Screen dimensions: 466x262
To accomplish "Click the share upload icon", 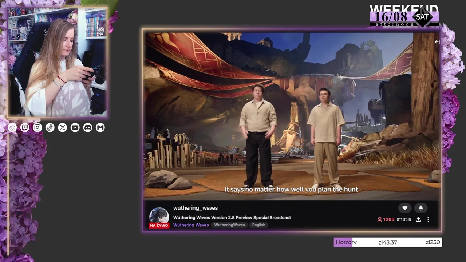I will 418,219.
